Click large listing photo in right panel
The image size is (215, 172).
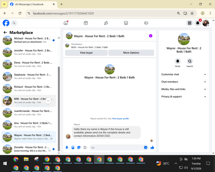[x=184, y=39]
